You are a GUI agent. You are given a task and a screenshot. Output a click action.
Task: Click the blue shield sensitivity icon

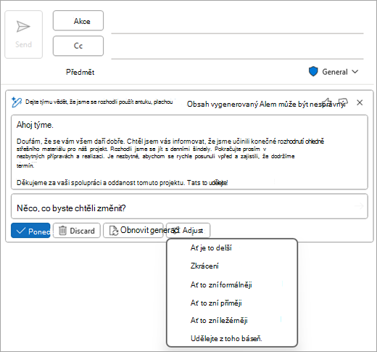coord(313,72)
